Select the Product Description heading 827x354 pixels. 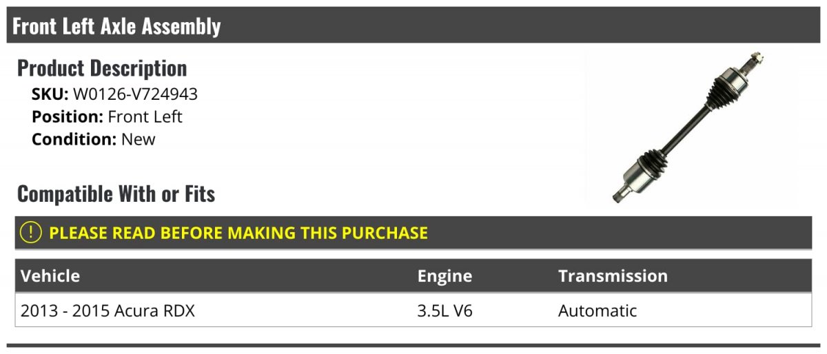coord(102,68)
